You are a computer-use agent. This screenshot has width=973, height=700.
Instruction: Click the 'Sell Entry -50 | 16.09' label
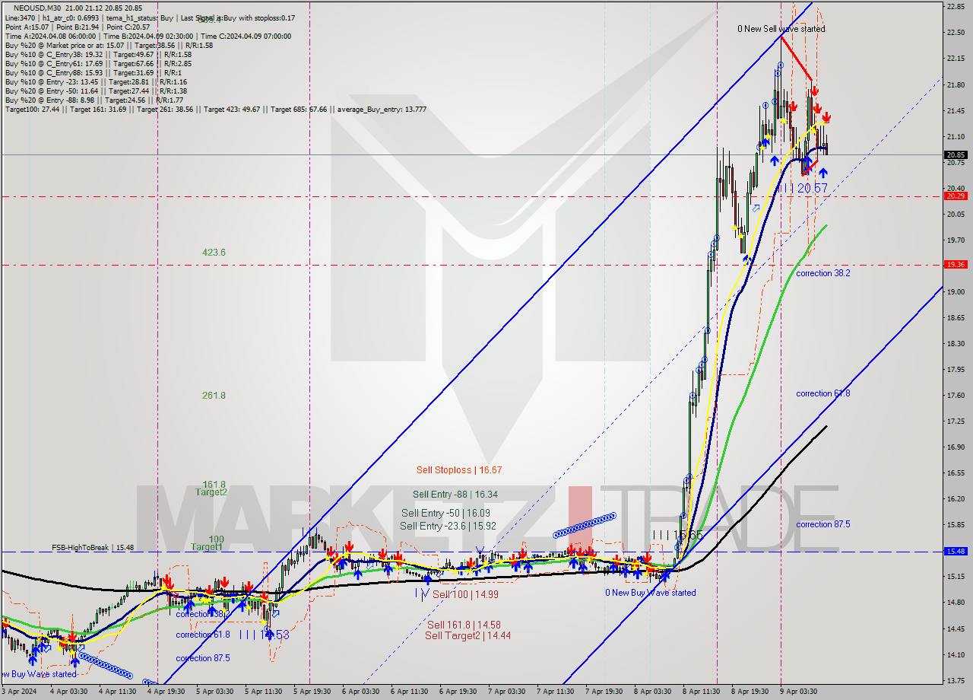tap(445, 514)
